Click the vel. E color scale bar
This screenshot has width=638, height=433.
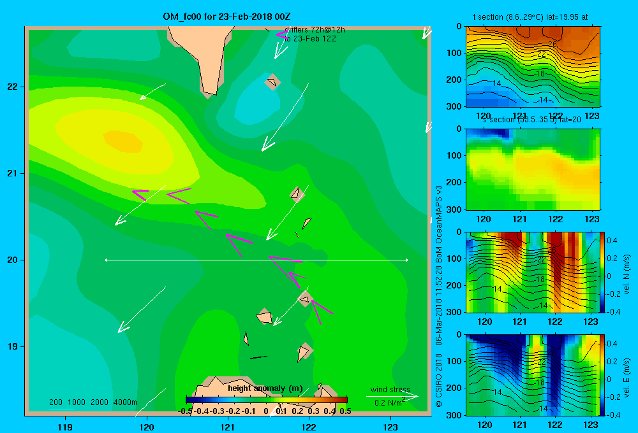pyautogui.click(x=602, y=375)
